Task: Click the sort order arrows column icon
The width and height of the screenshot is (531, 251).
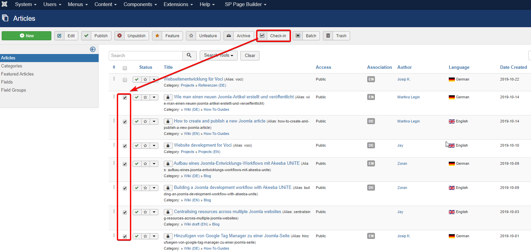Action: (x=114, y=67)
